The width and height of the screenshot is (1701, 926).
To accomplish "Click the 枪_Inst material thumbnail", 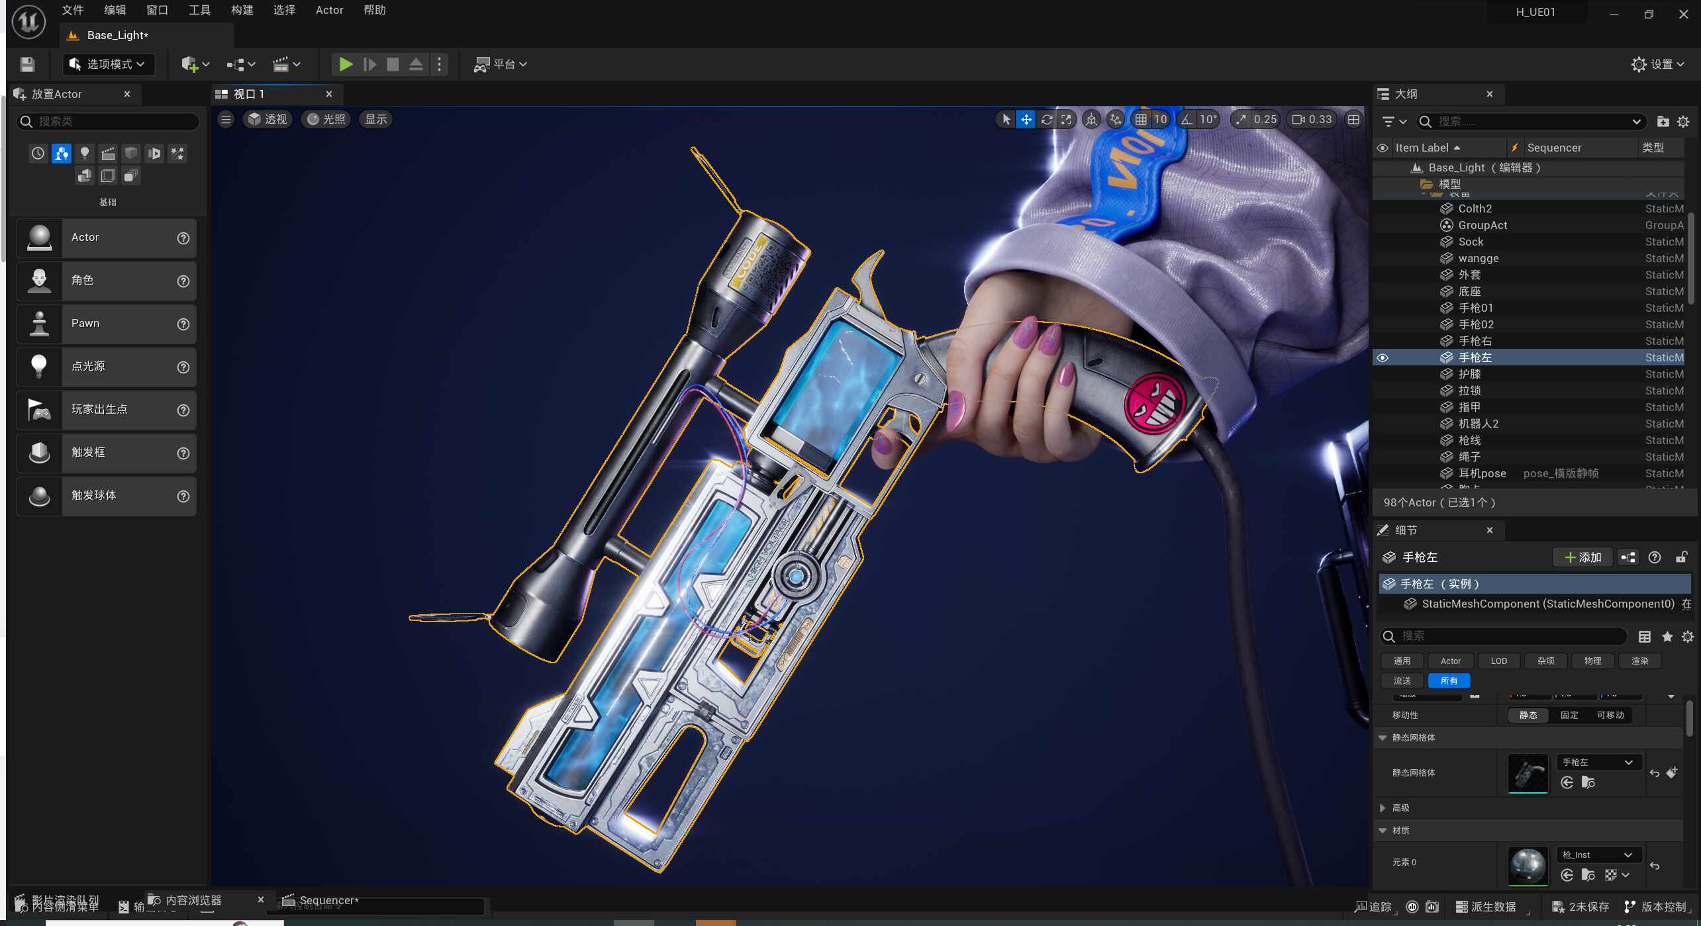I will coord(1528,866).
